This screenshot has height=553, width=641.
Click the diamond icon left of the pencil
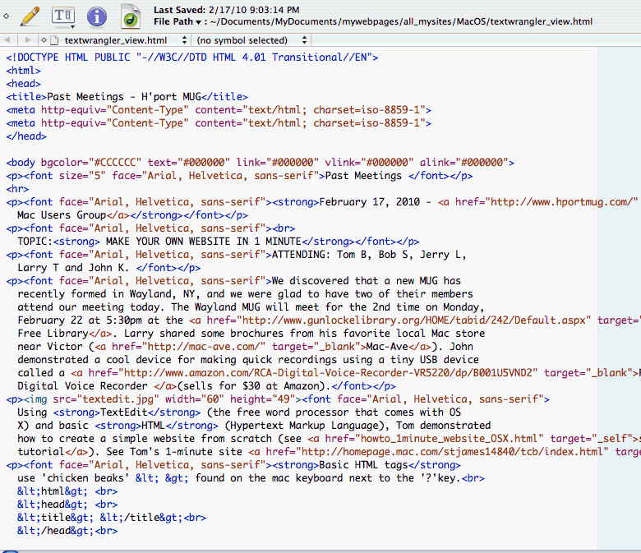pyautogui.click(x=7, y=15)
